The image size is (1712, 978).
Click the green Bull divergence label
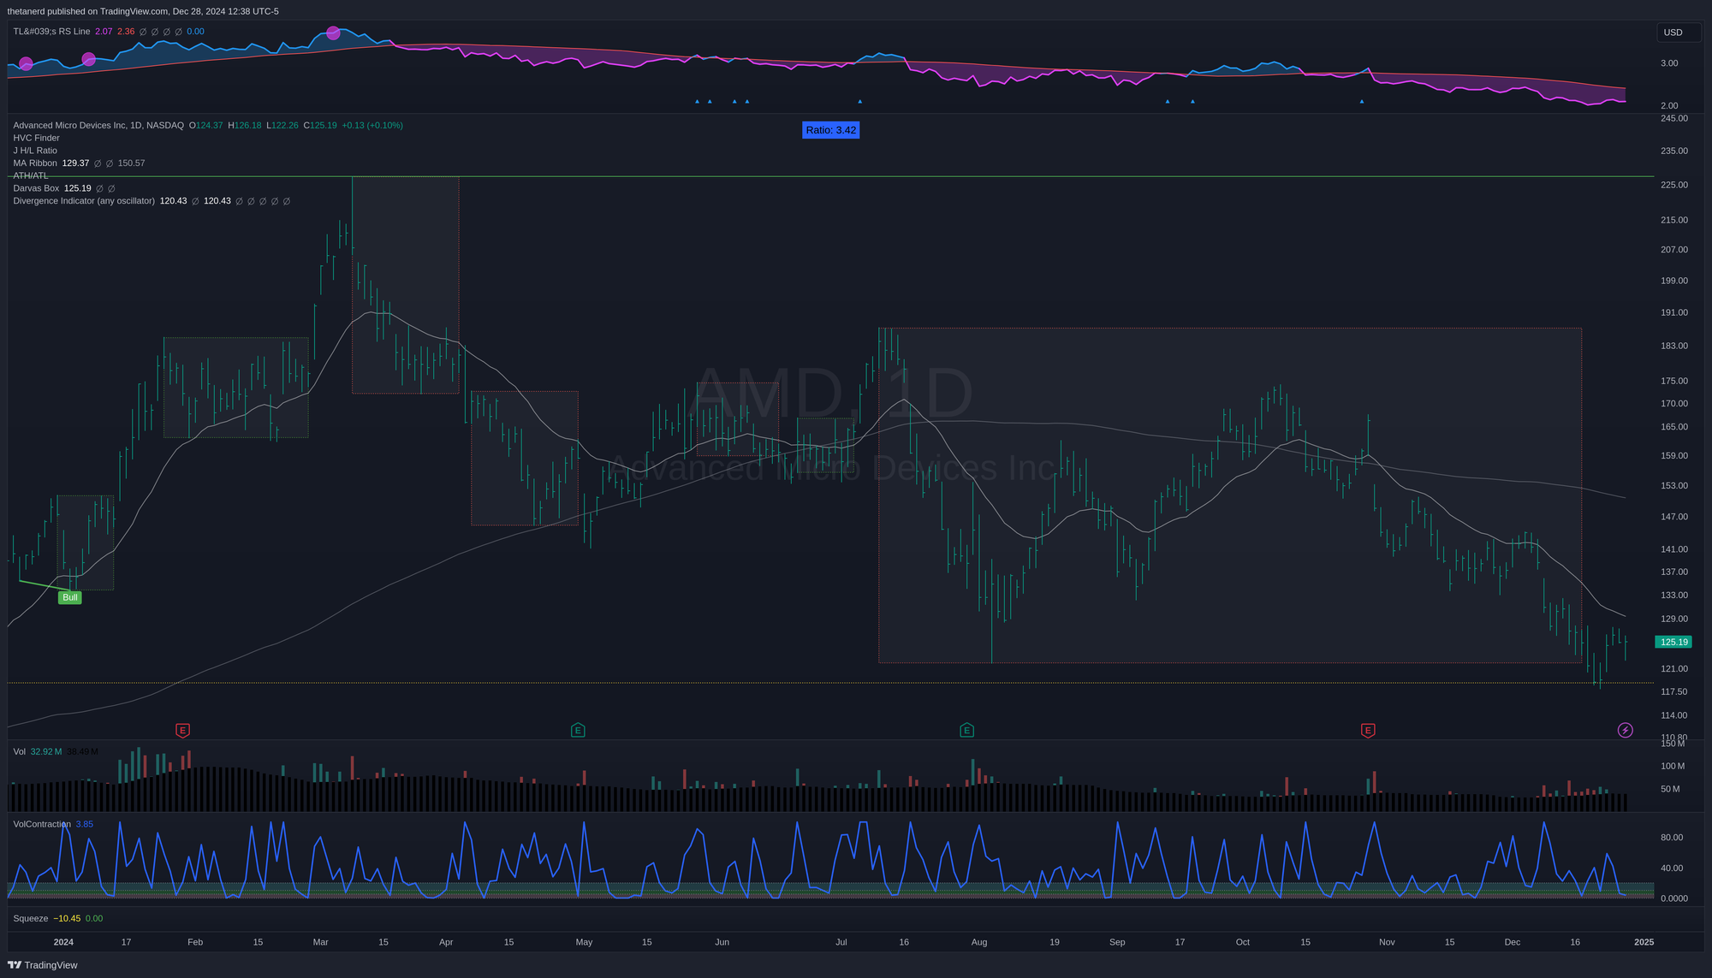point(70,597)
